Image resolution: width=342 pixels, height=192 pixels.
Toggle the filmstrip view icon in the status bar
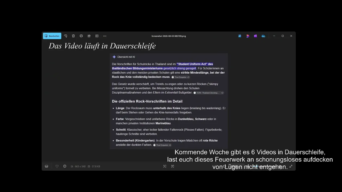pyautogui.click(x=46, y=166)
